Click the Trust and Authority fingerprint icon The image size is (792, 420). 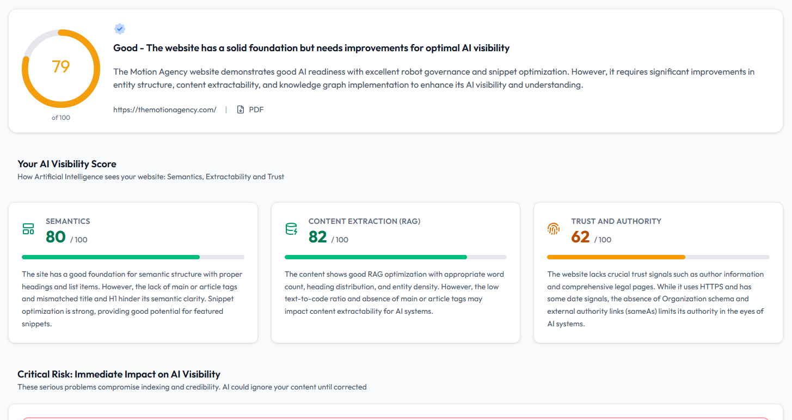coord(554,229)
